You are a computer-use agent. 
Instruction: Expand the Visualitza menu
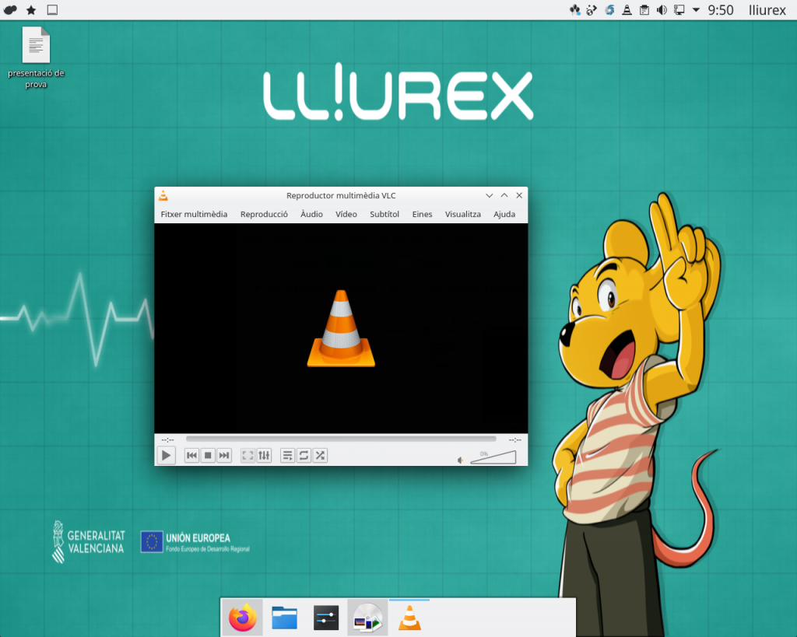pos(462,214)
